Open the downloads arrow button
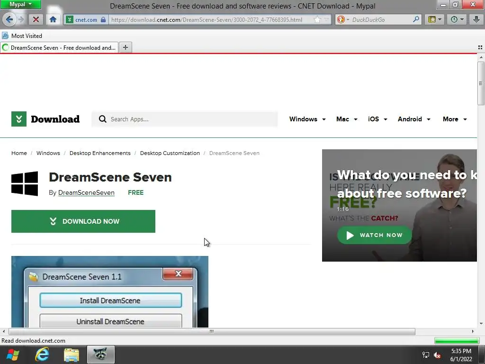The image size is (485, 364). (x=476, y=19)
